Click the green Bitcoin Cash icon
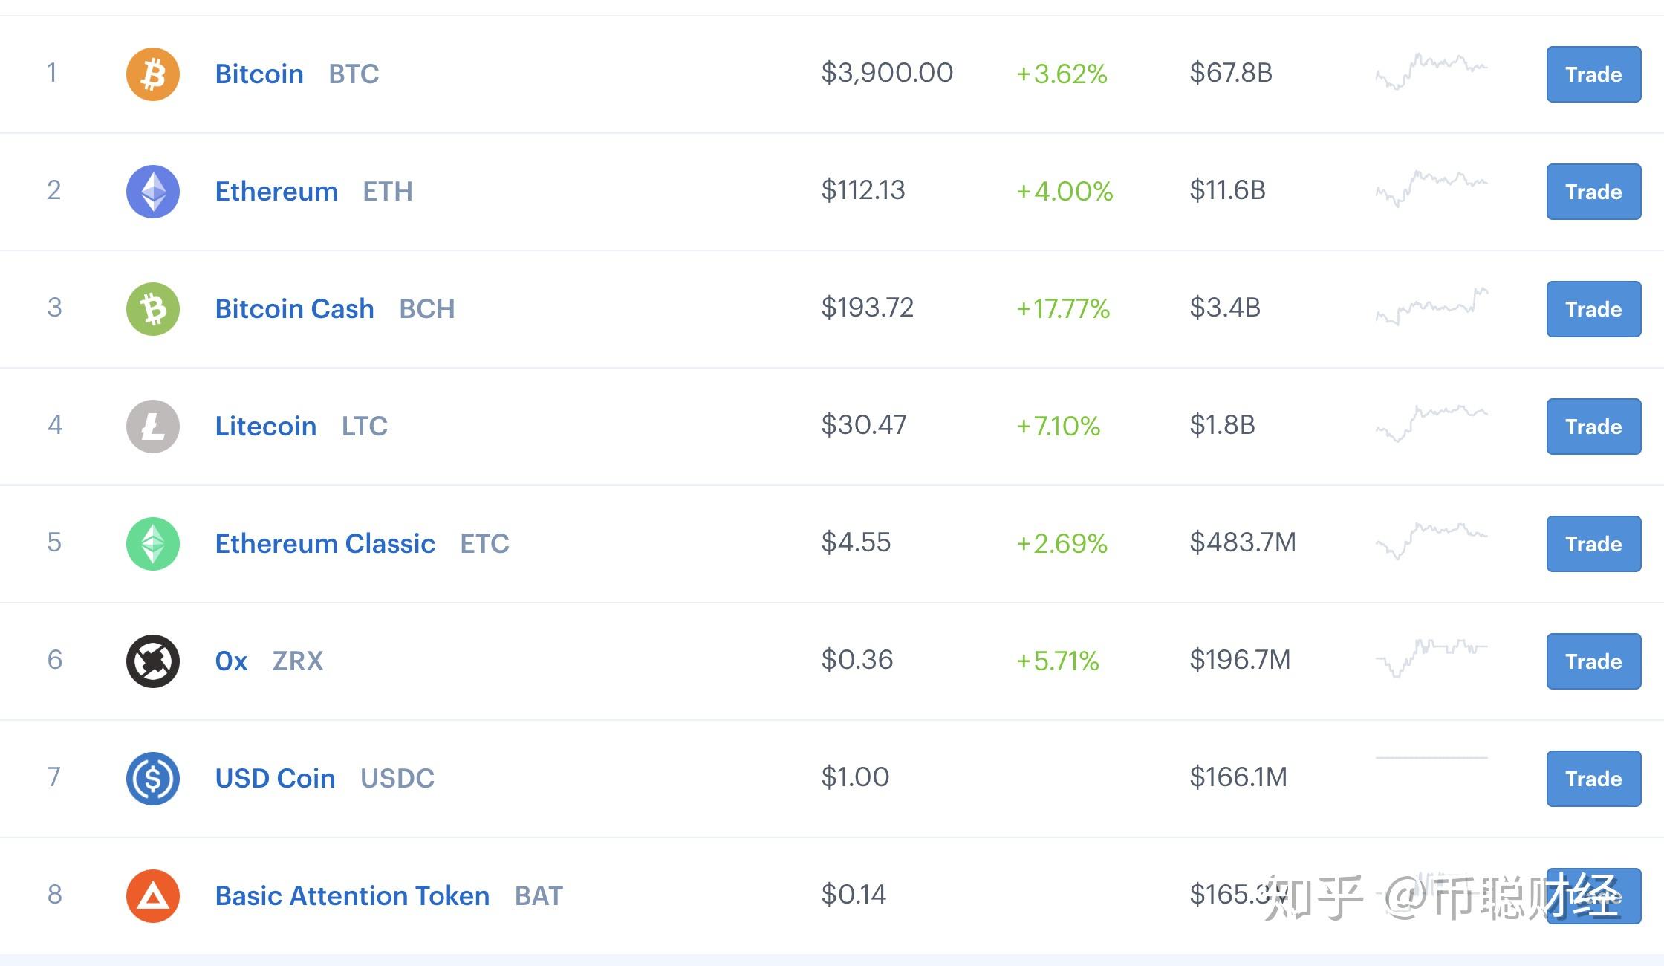Image resolution: width=1664 pixels, height=966 pixels. pyautogui.click(x=153, y=309)
